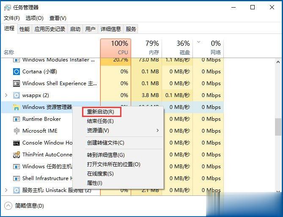Open the 资源值(V) submenu arrow
283x217 pixels.
[x=157, y=131]
